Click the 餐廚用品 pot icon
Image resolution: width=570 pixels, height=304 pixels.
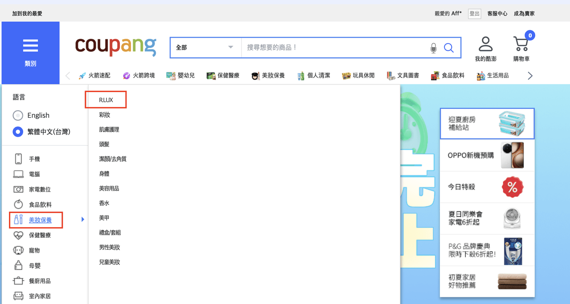pos(18,281)
